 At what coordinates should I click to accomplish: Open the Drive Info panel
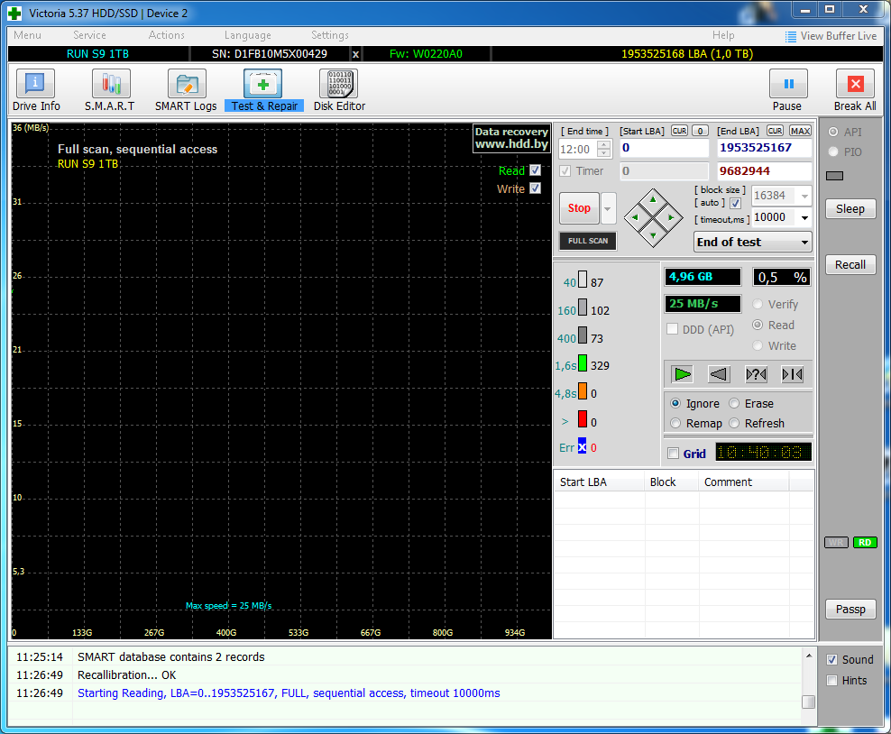point(36,90)
